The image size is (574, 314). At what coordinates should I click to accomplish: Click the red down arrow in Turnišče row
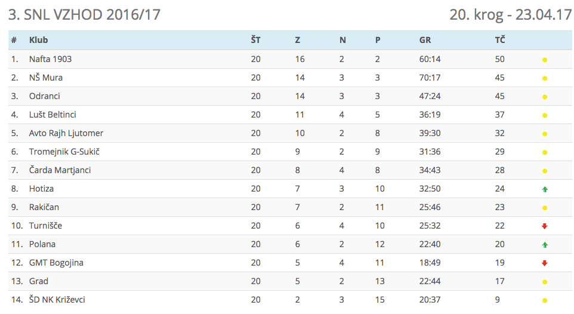tap(545, 226)
